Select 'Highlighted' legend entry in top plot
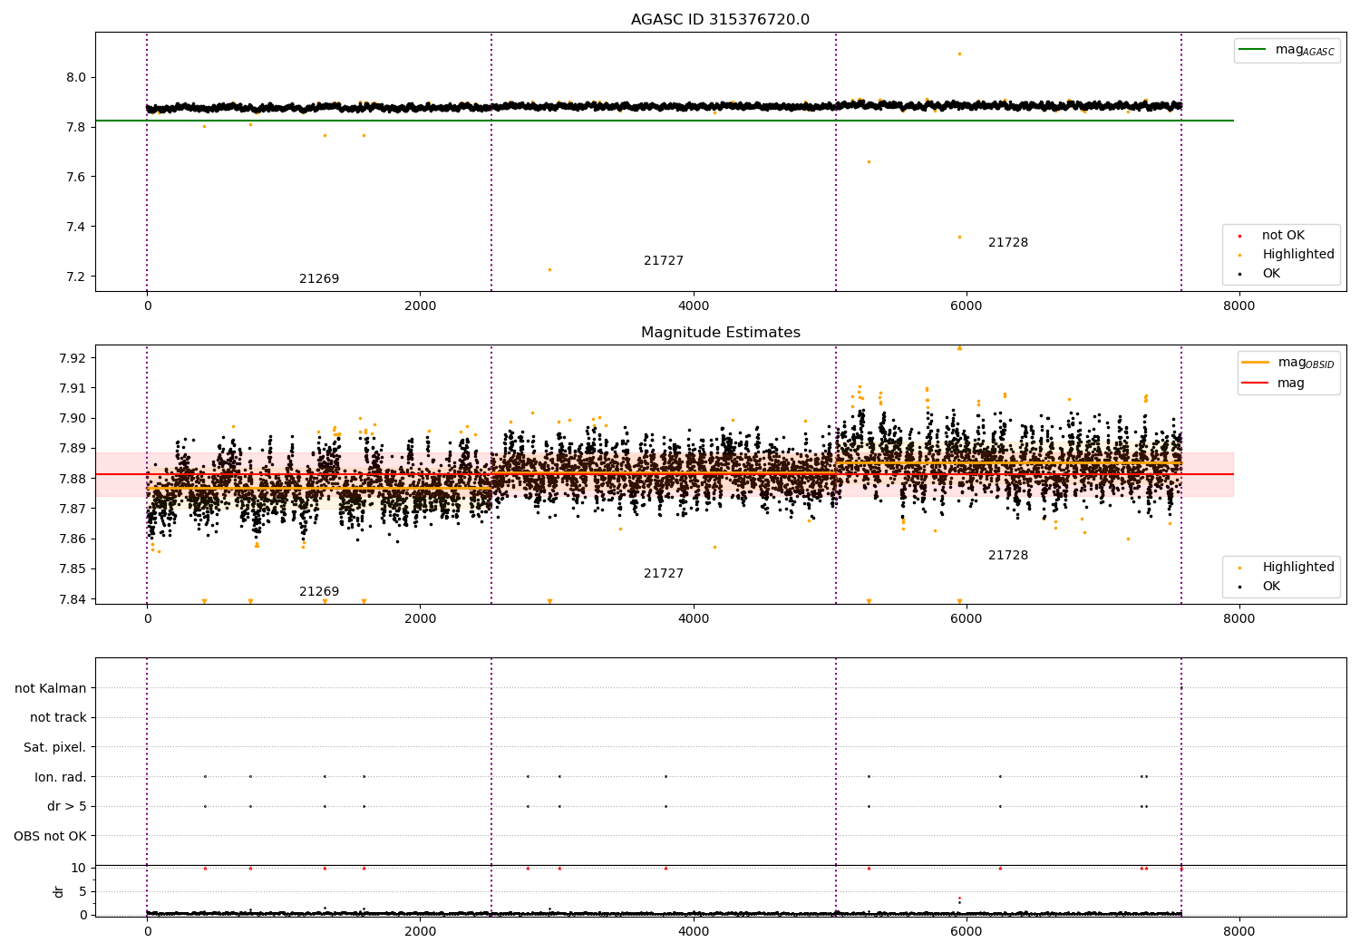Image resolution: width=1360 pixels, height=952 pixels. pos(1297,255)
